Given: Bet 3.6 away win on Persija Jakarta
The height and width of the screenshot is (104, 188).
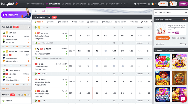Looking at the screenshot, I should pos(97,82).
